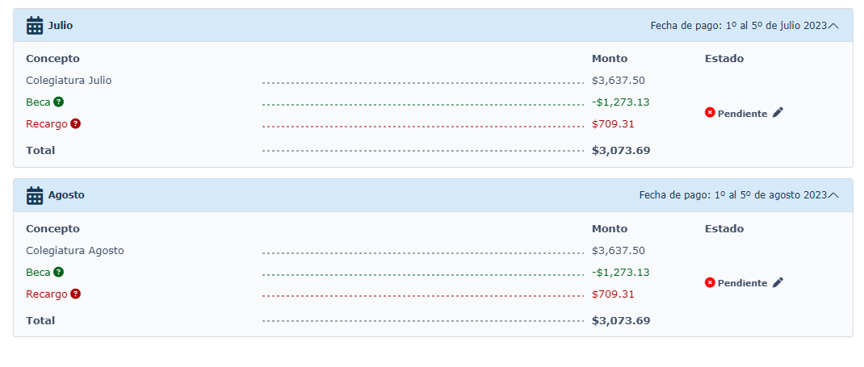Collapse the Julio section with the chevron
This screenshot has height=367, width=864.
tap(833, 26)
